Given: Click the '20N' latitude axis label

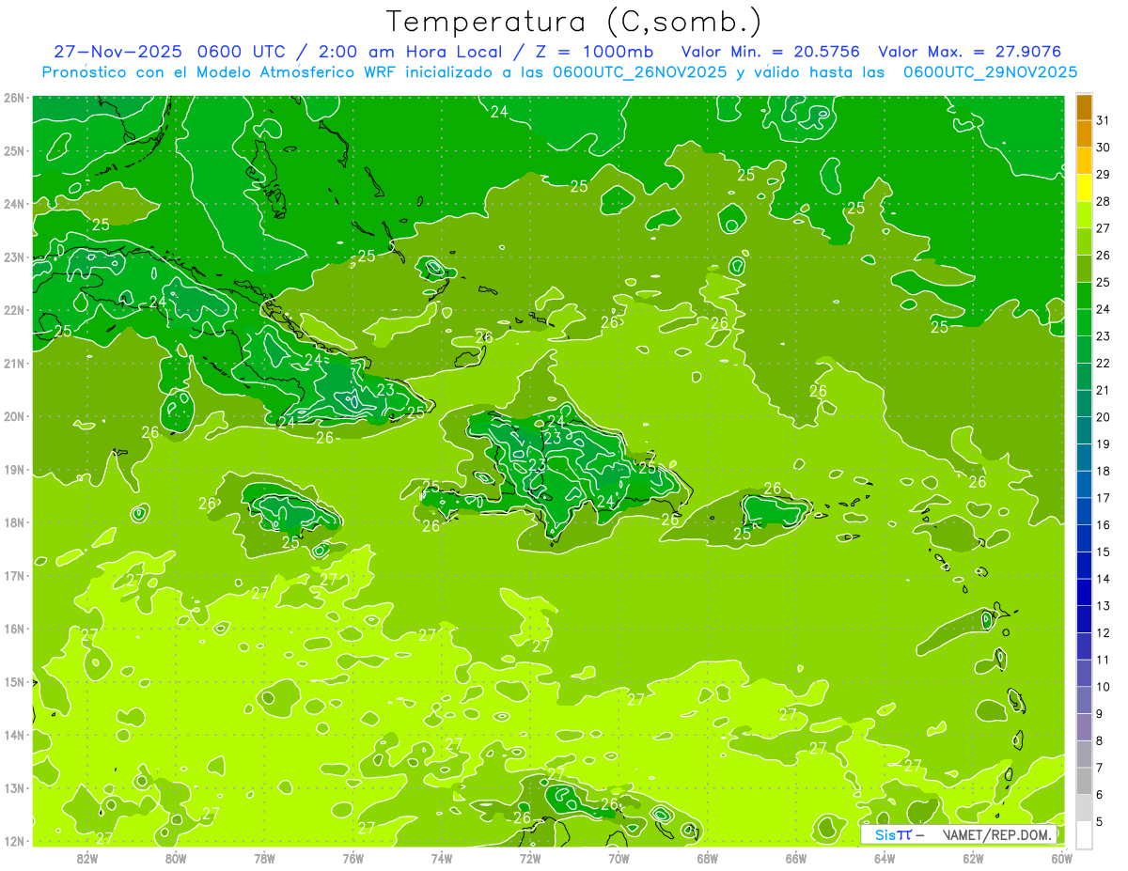Looking at the screenshot, I should [x=14, y=416].
